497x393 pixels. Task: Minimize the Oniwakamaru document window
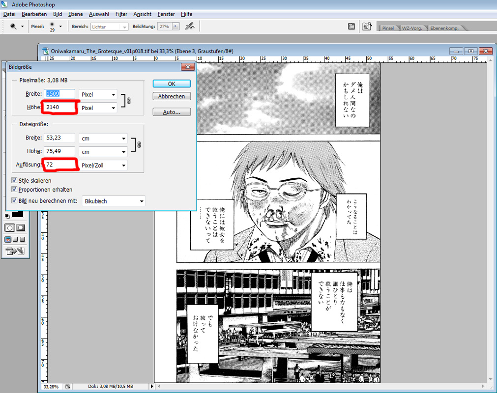point(456,51)
